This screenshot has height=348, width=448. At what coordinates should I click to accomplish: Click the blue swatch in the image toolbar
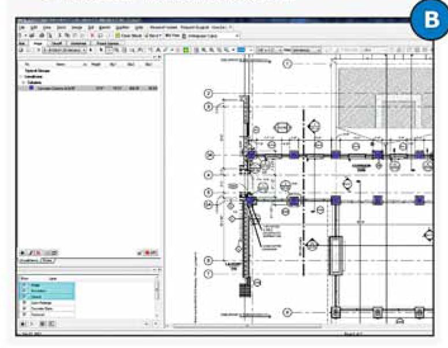(241, 50)
